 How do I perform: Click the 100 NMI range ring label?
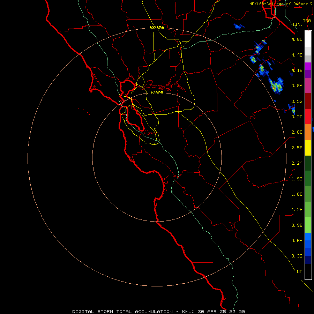click(x=157, y=28)
